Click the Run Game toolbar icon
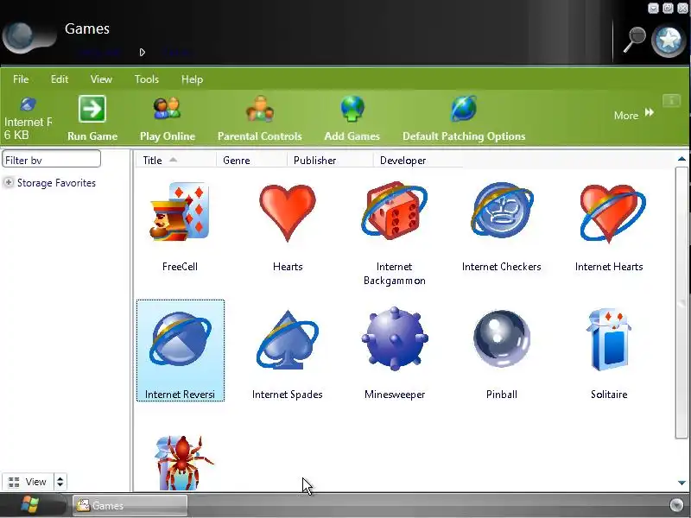Screen dimensions: 691x518 point(92,109)
